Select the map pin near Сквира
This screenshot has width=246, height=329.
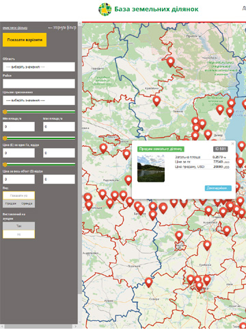(149, 282)
